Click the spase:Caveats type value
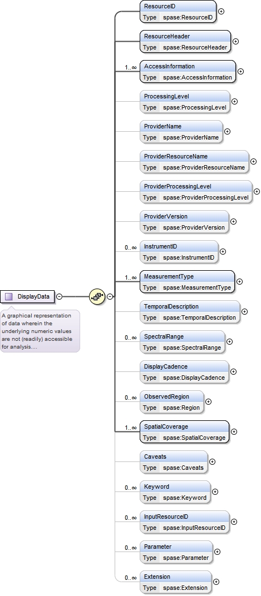The image size is (261, 596). click(184, 468)
